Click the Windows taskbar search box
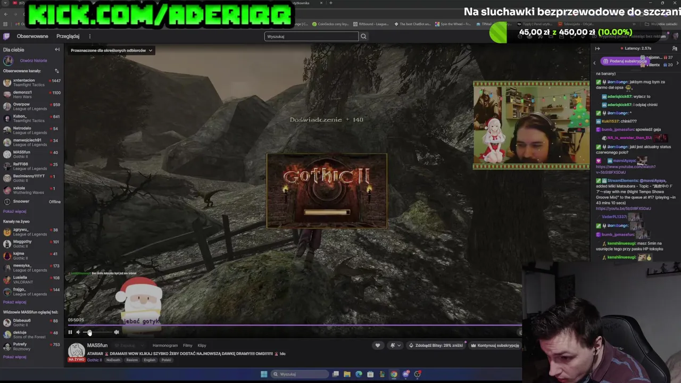681x383 pixels. pos(298,374)
